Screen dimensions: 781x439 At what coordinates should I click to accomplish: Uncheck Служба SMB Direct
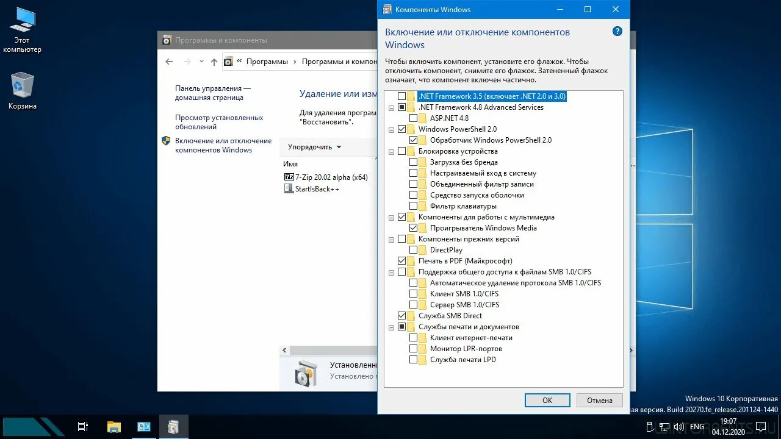401,316
